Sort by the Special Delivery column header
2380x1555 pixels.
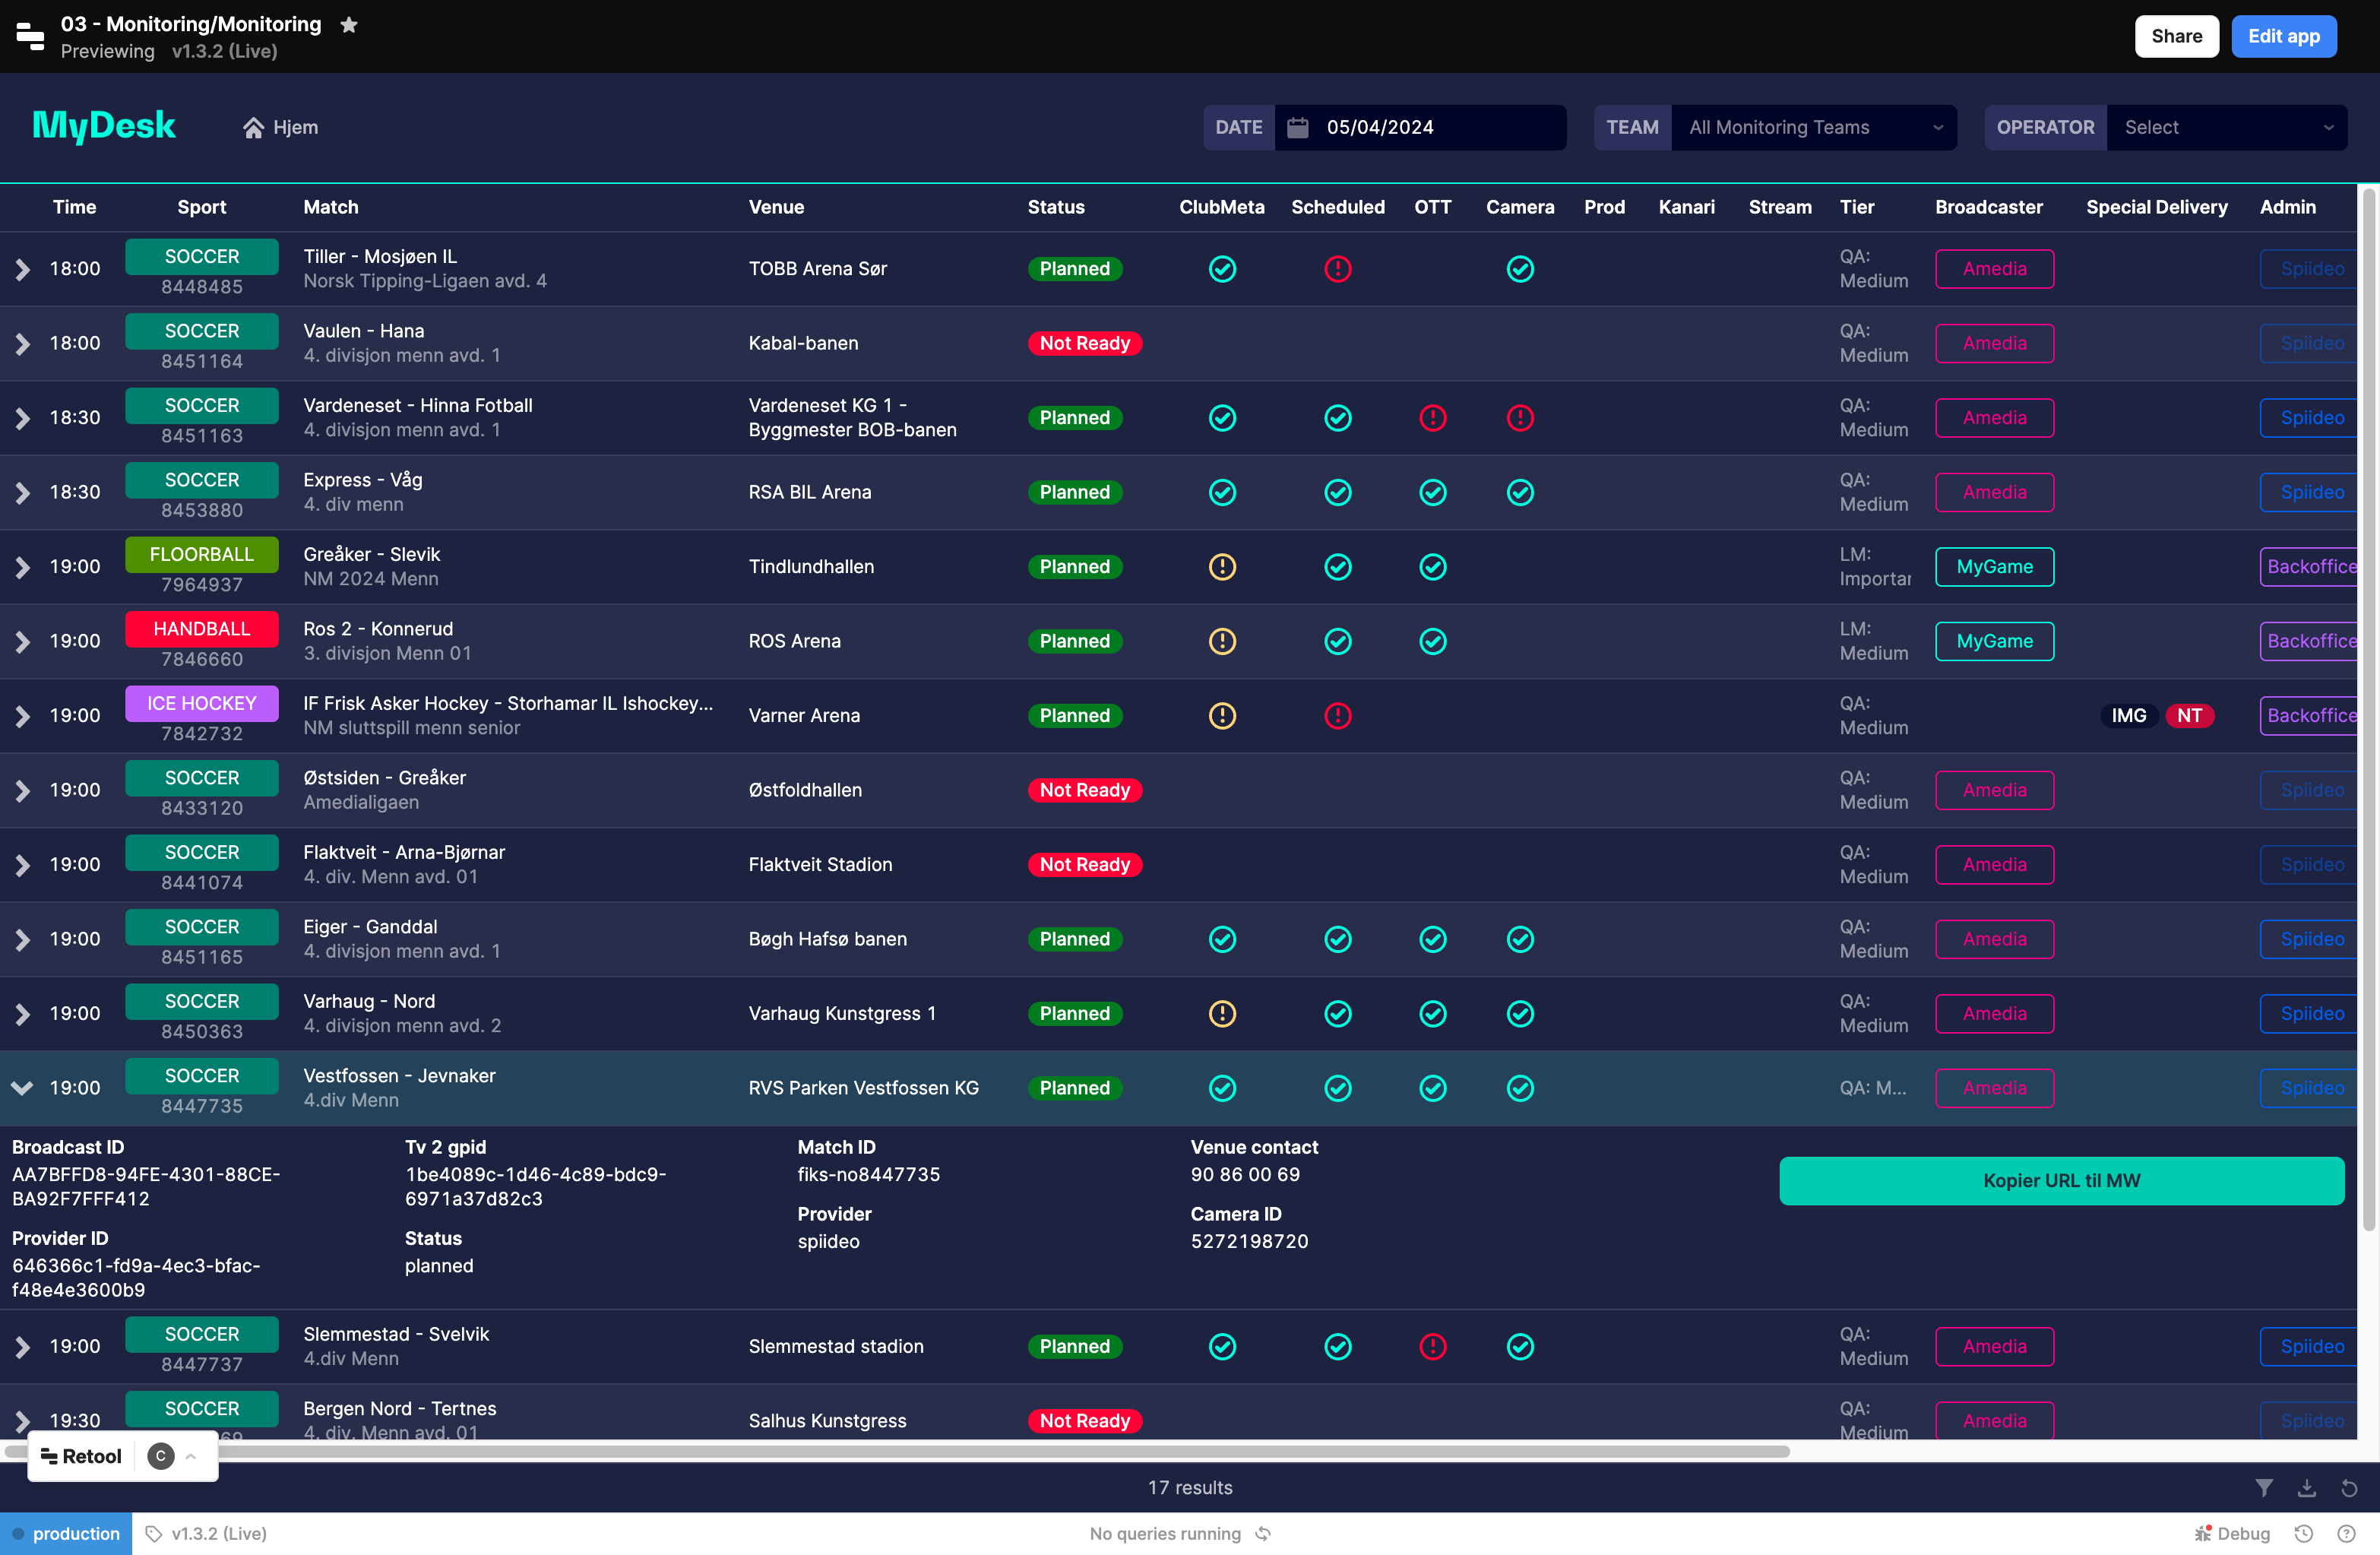point(2157,207)
